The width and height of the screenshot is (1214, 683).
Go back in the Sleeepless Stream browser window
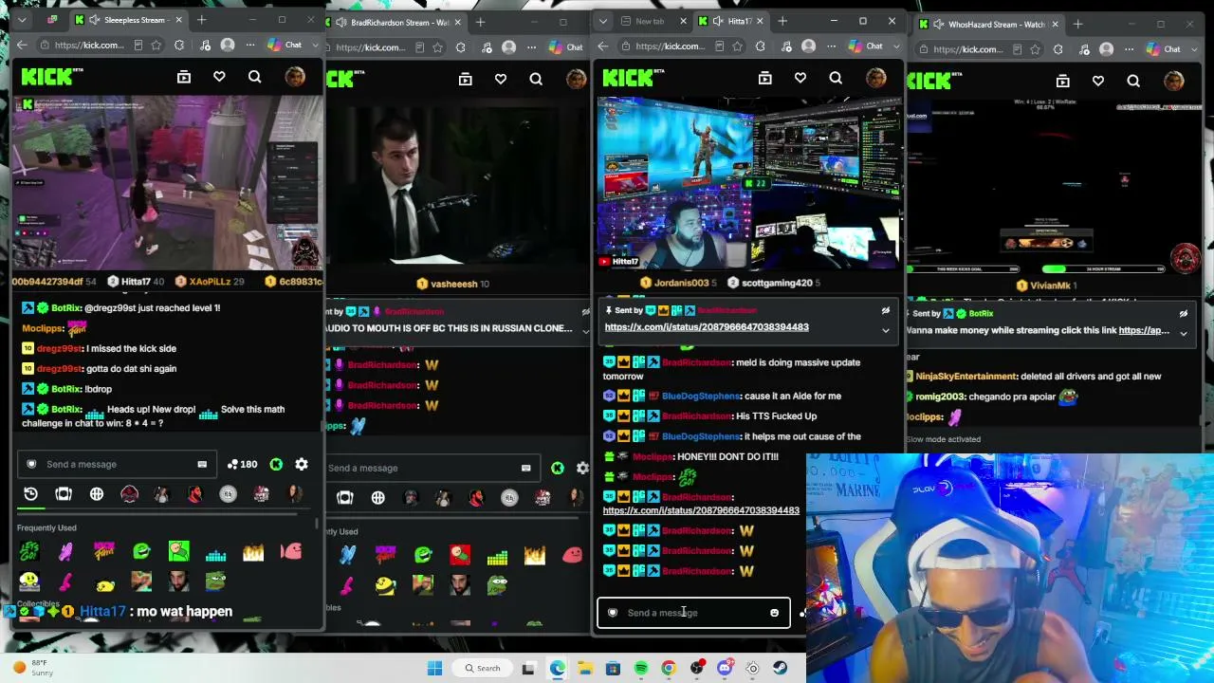(x=22, y=45)
